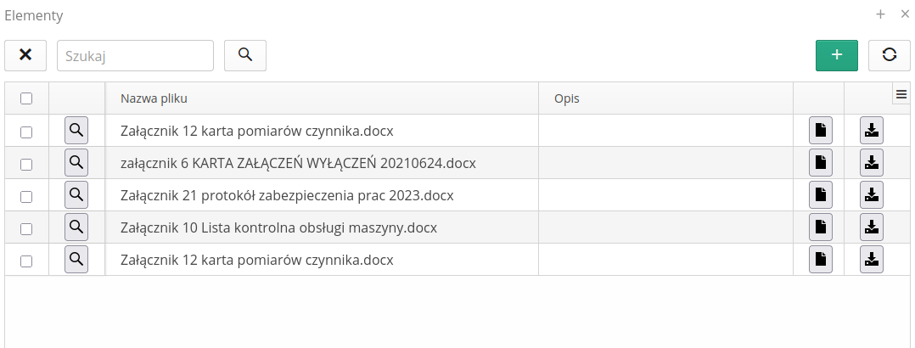Click the Opis column header
The height and width of the screenshot is (348, 915).
click(566, 98)
